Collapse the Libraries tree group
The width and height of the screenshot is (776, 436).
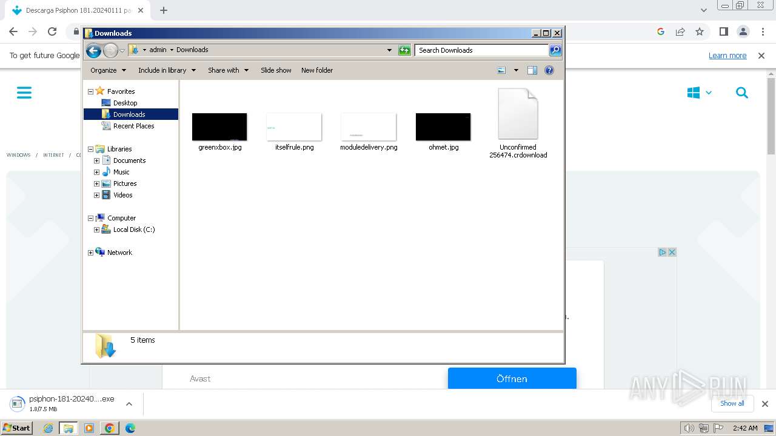[x=90, y=149]
